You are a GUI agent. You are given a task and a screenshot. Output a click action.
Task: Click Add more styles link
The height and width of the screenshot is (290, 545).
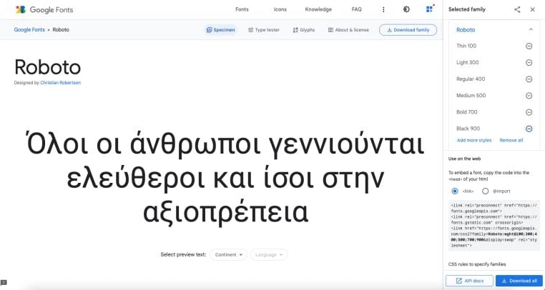[474, 140]
